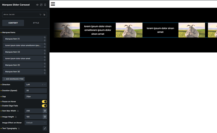Delete Marquee Item (3)
217x133 pixels.
pos(45,53)
